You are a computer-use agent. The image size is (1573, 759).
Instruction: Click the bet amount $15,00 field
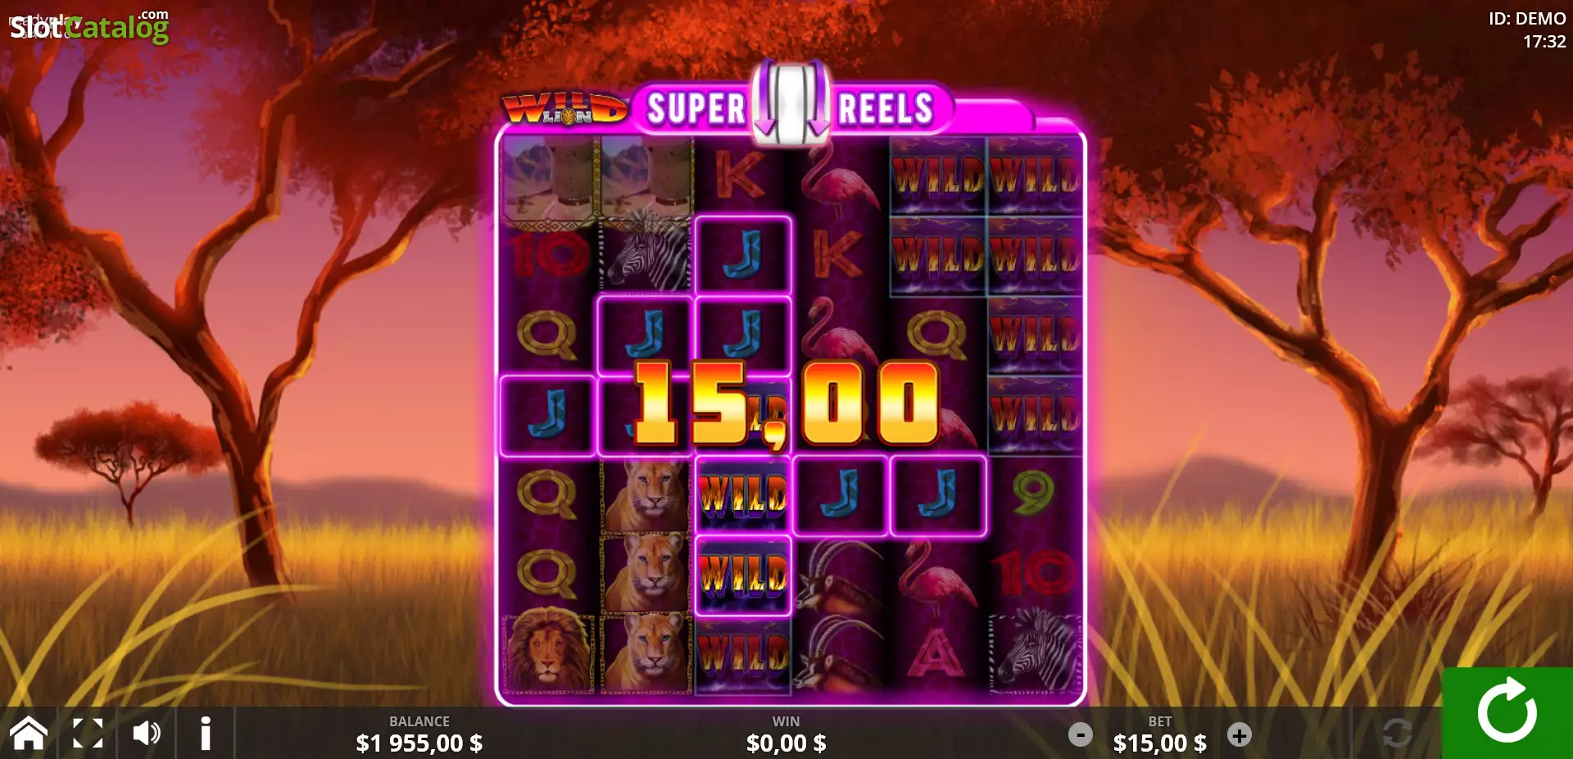click(x=1159, y=743)
